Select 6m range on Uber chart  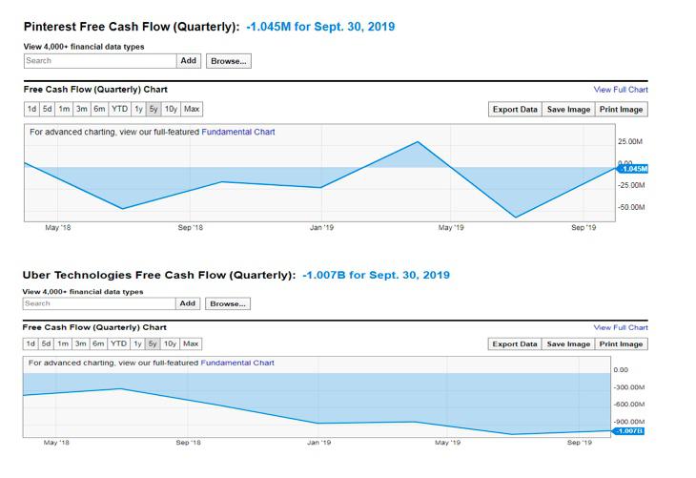click(98, 343)
